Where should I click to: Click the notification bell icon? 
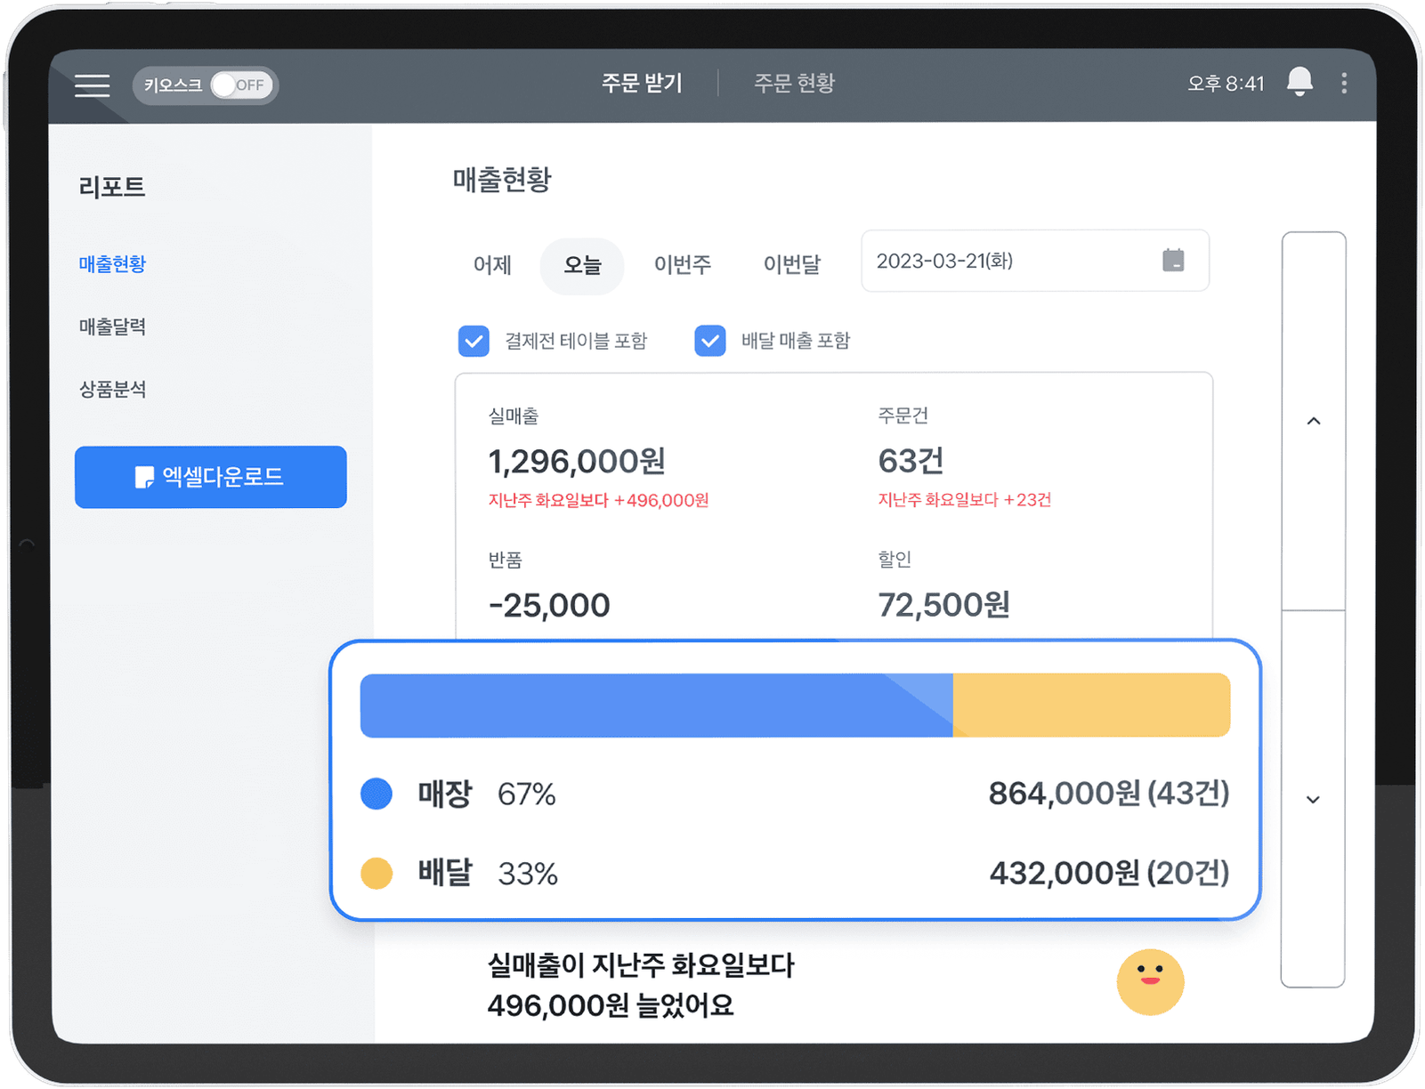pos(1300,82)
